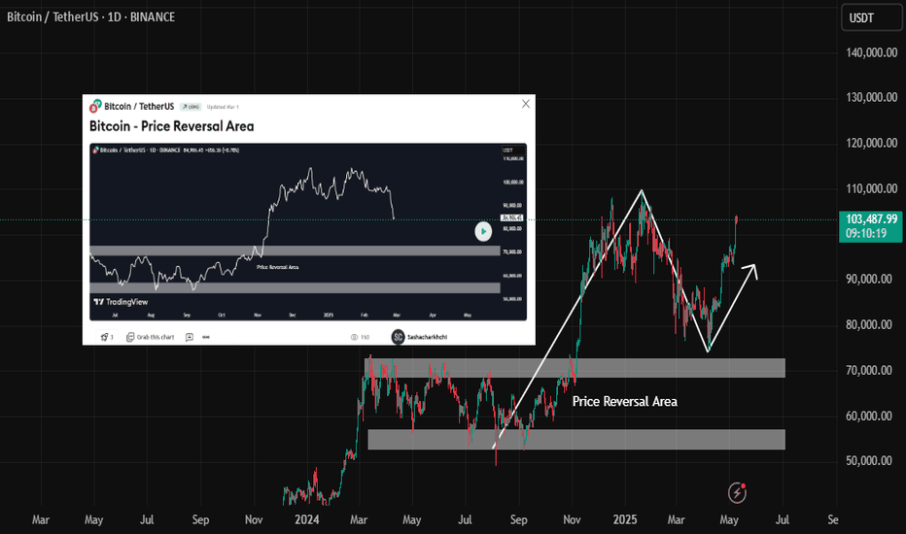Click the SC author avatar
The width and height of the screenshot is (906, 534).
tap(398, 337)
